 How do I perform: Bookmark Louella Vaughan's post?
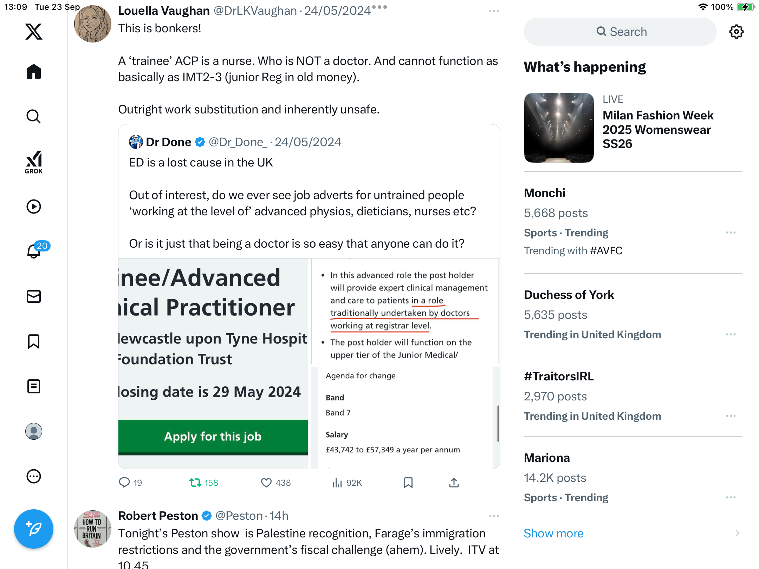pyautogui.click(x=408, y=483)
